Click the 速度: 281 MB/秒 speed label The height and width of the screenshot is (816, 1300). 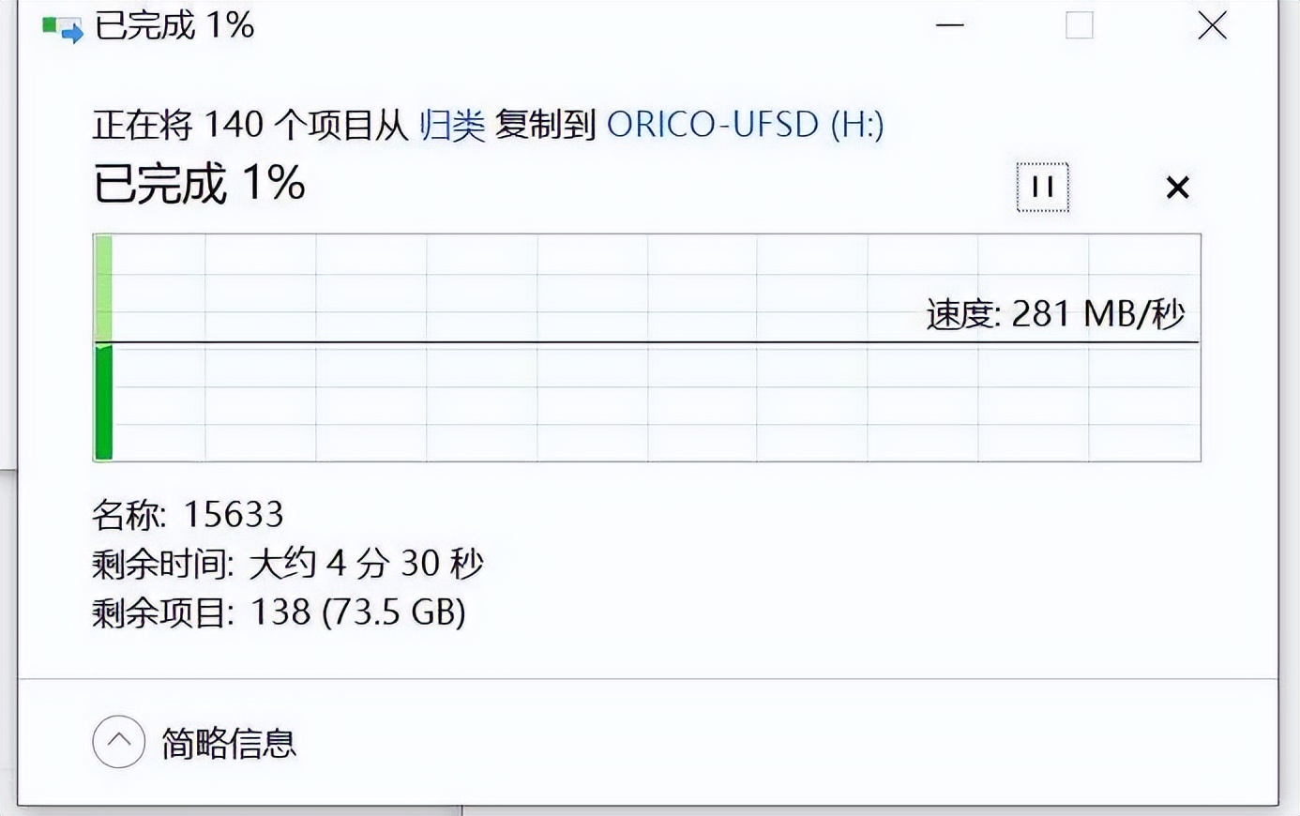tap(1055, 314)
